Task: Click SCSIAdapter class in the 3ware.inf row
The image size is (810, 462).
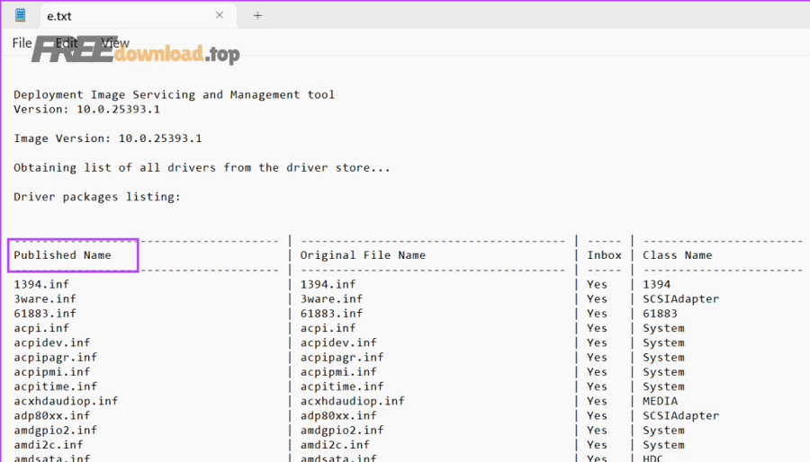Action: coord(681,299)
